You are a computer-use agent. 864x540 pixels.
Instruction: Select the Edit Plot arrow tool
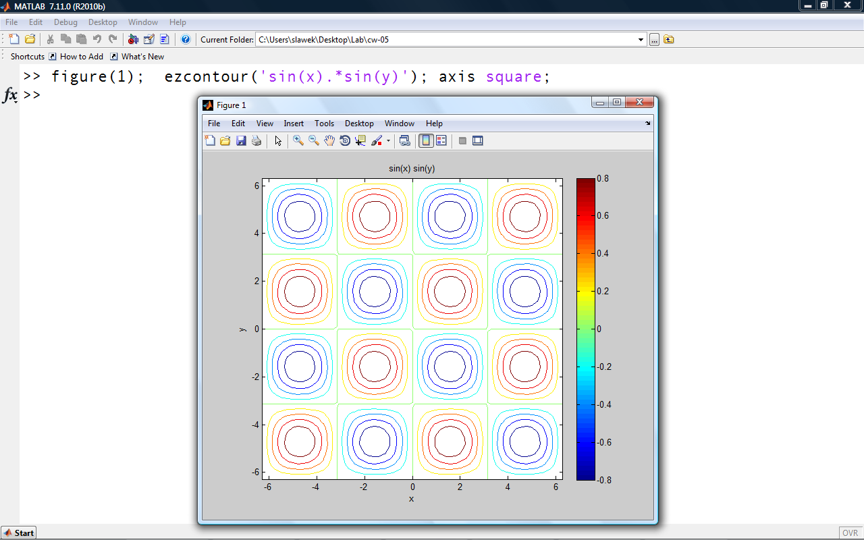(277, 140)
